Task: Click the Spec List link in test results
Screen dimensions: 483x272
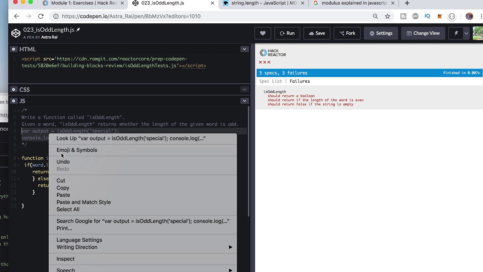Action: coord(271,81)
